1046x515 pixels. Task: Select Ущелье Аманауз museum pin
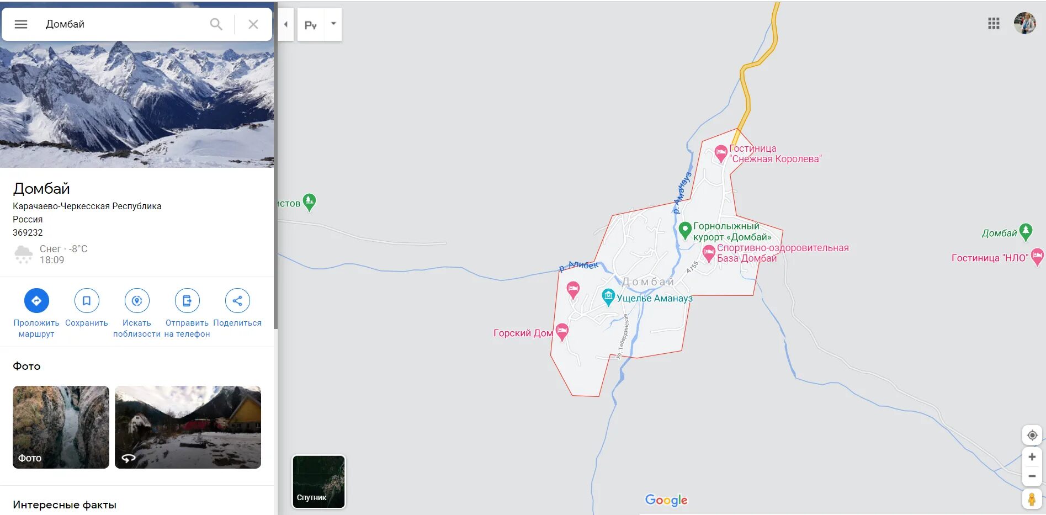[608, 297]
